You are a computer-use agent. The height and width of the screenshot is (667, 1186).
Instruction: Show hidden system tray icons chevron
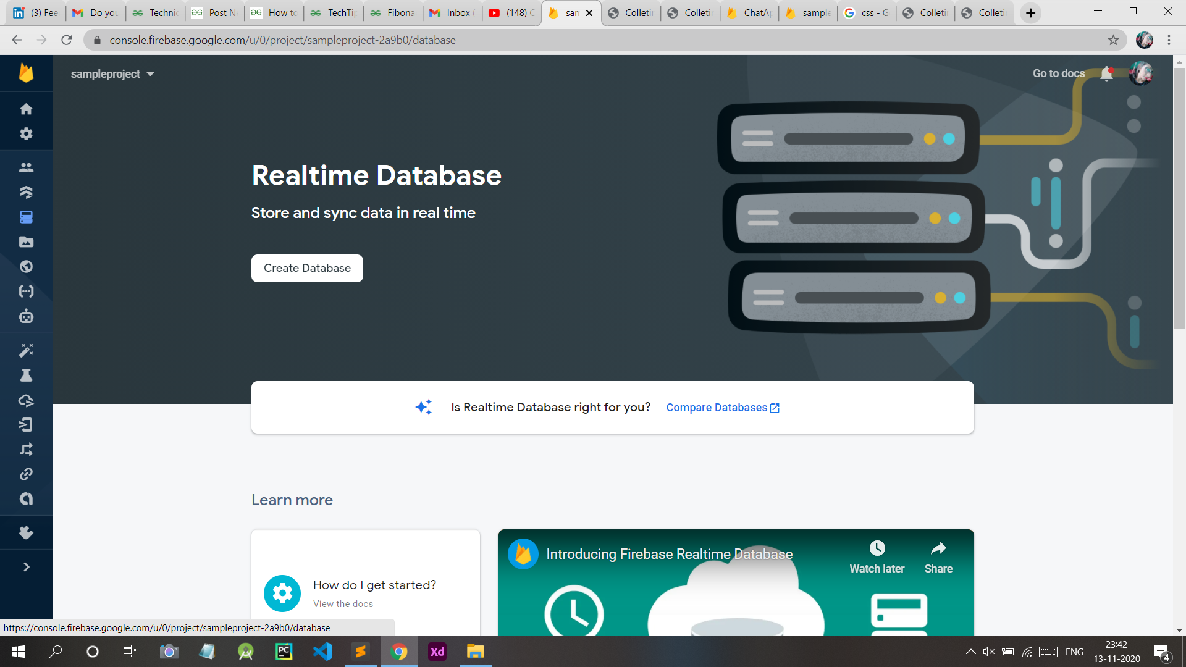pyautogui.click(x=970, y=652)
